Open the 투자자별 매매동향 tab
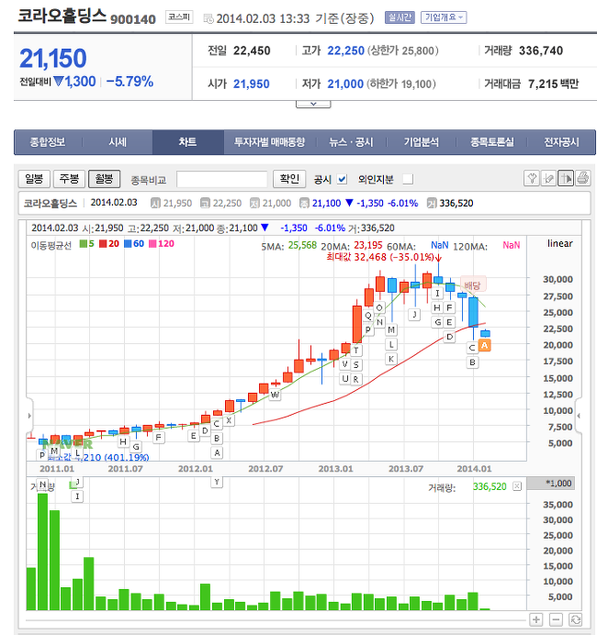597x635 pixels. pyautogui.click(x=269, y=142)
